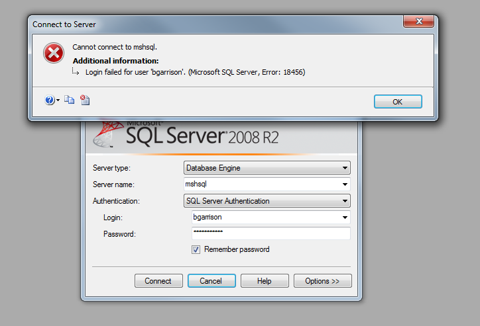Uncheck Remember password checkbox
The image size is (480, 326).
[x=196, y=250]
